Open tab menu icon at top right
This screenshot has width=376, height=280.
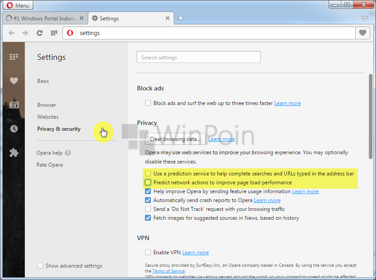pyautogui.click(x=364, y=18)
